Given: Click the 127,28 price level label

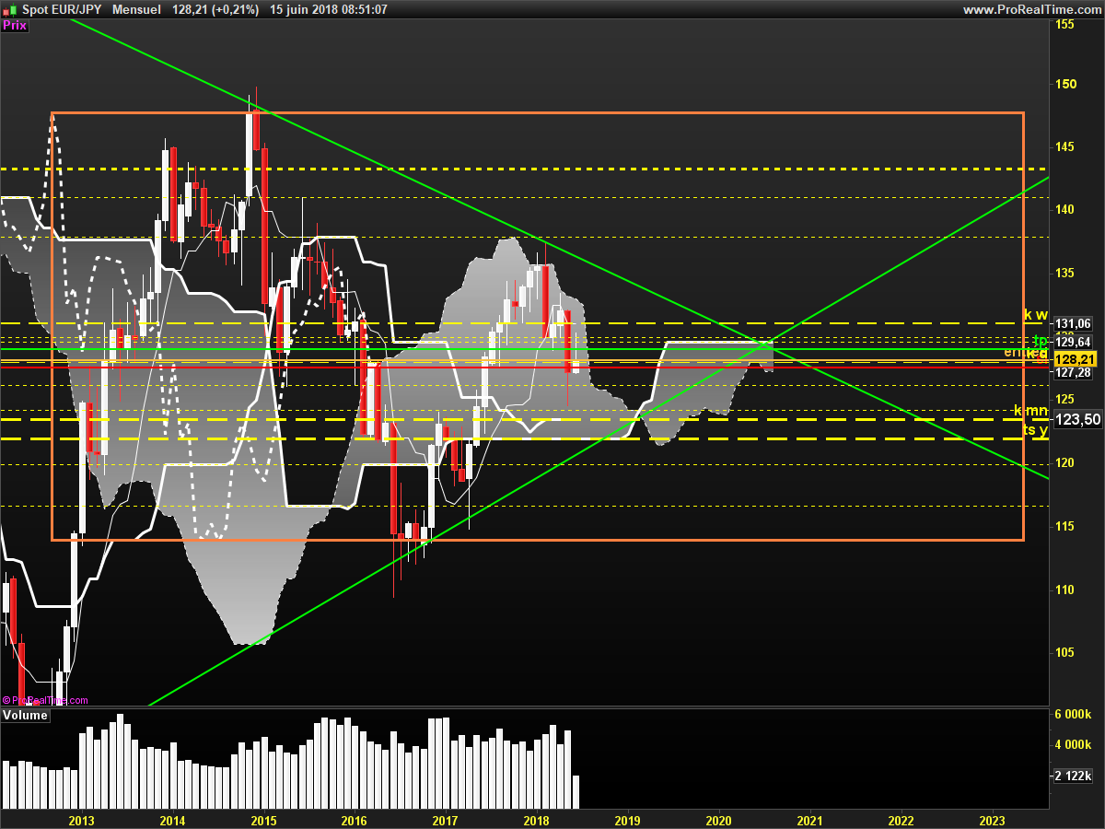Looking at the screenshot, I should click(1073, 373).
